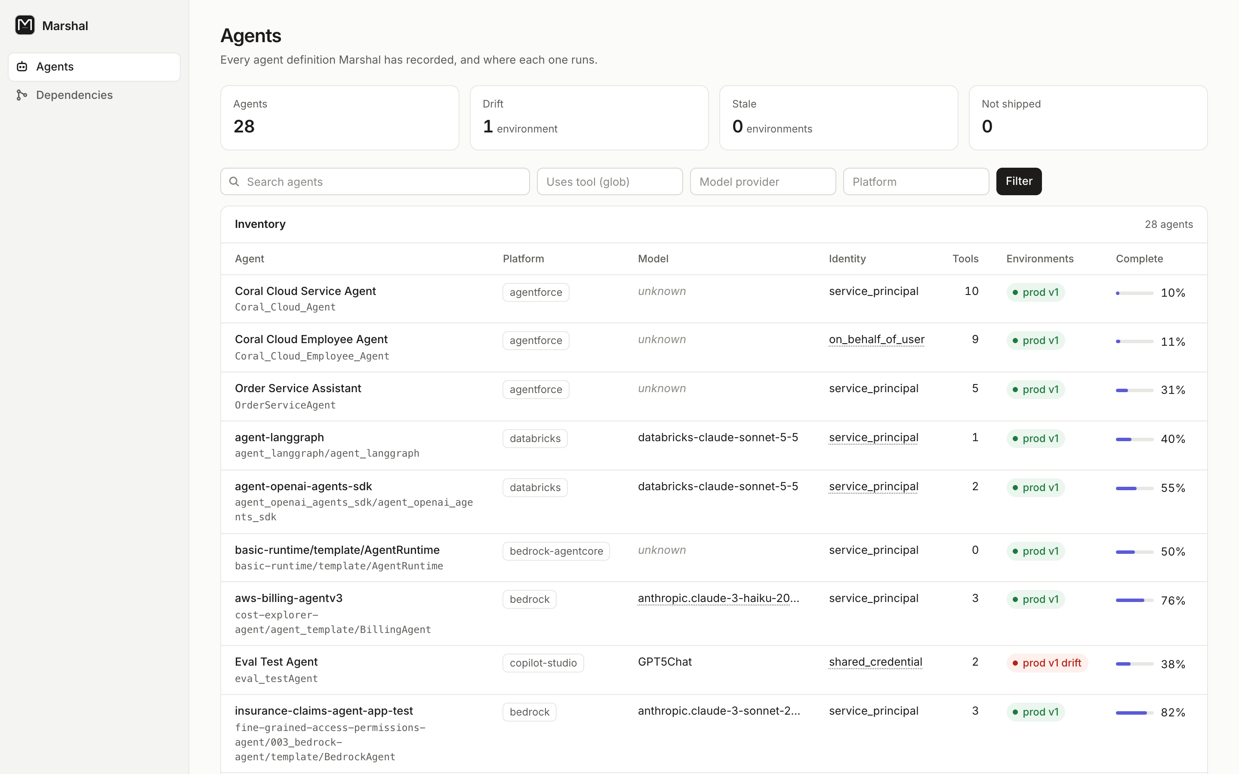Click the Not shipped summary card

1088,118
